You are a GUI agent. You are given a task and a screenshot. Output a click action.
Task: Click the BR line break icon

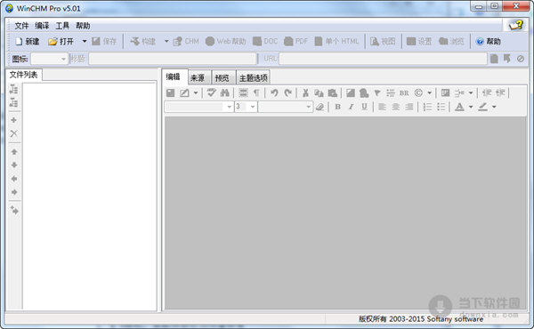(x=404, y=92)
